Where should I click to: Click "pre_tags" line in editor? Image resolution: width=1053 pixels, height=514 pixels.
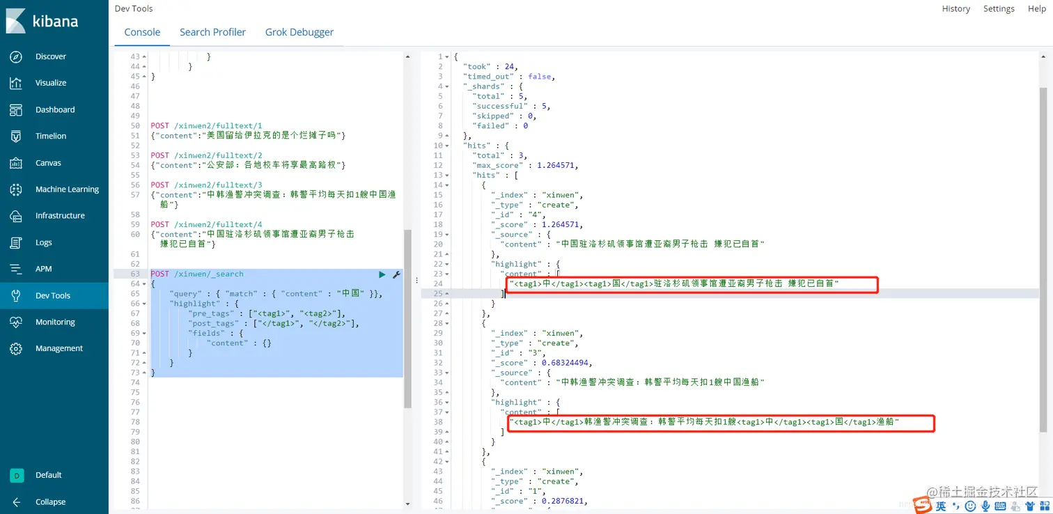tap(267, 313)
